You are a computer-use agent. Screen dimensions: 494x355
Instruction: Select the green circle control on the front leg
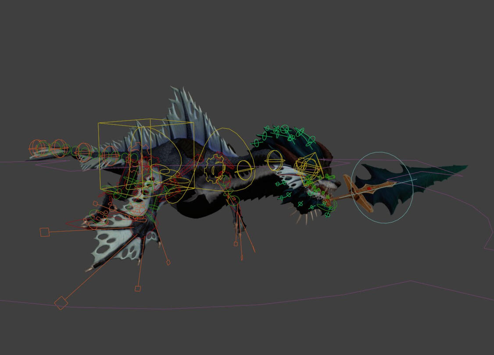(x=233, y=201)
